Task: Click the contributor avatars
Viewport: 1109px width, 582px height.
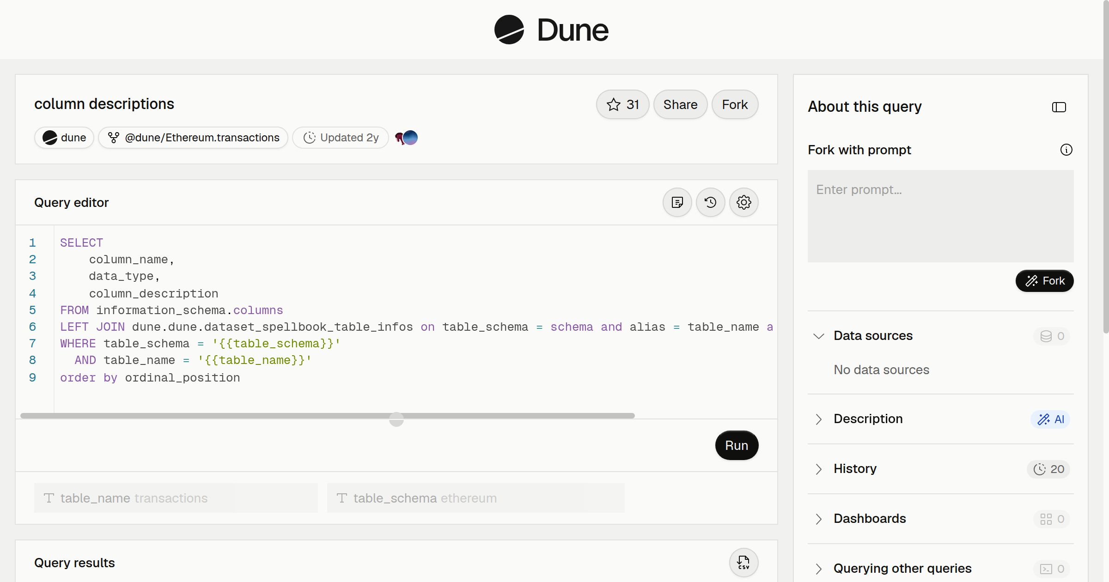Action: click(407, 138)
